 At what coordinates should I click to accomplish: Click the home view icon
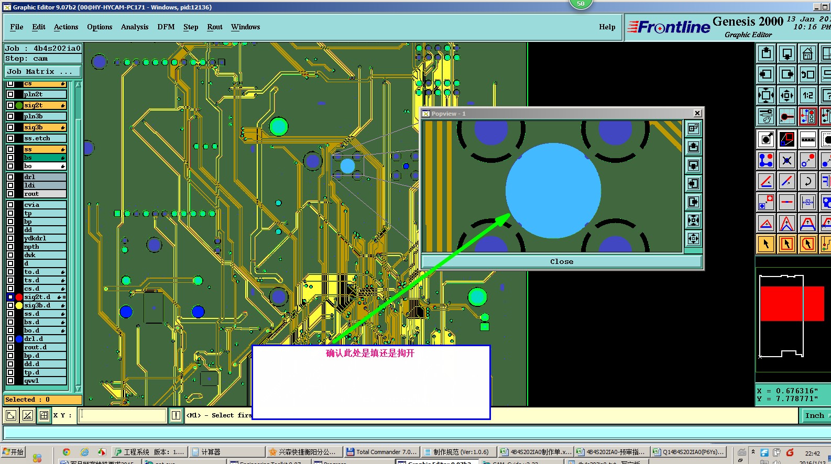808,53
